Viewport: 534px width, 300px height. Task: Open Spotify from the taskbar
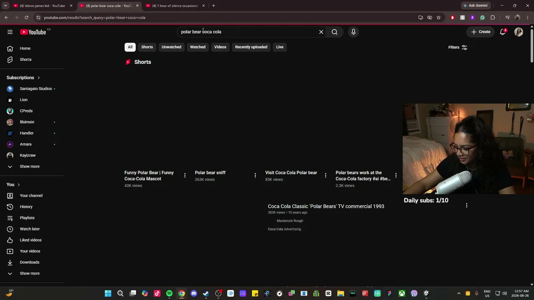pyautogui.click(x=169, y=294)
